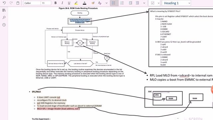Image resolution: width=213 pixels, height=120 pixels.
Task: Click the '6-ETHERNET' list entry
Action: (x=166, y=34)
